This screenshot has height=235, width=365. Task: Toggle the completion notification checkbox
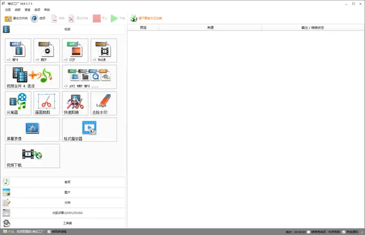[343, 232]
